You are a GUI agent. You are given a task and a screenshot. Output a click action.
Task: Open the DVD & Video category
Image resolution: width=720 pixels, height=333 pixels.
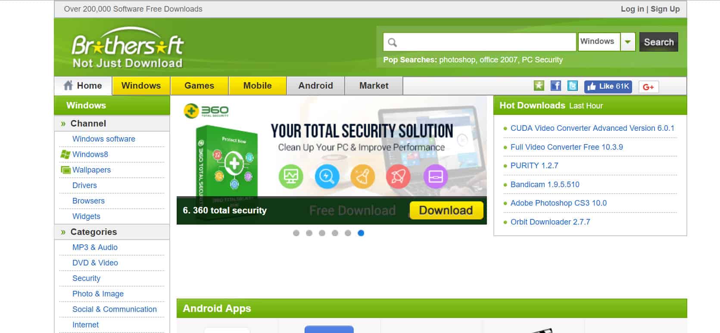click(95, 263)
